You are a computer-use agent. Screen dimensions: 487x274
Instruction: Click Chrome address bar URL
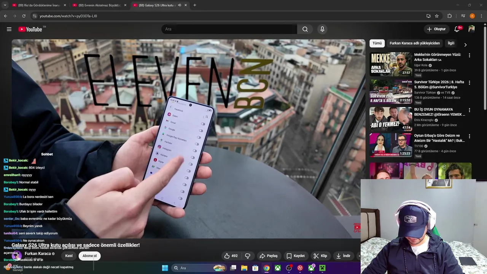68,16
